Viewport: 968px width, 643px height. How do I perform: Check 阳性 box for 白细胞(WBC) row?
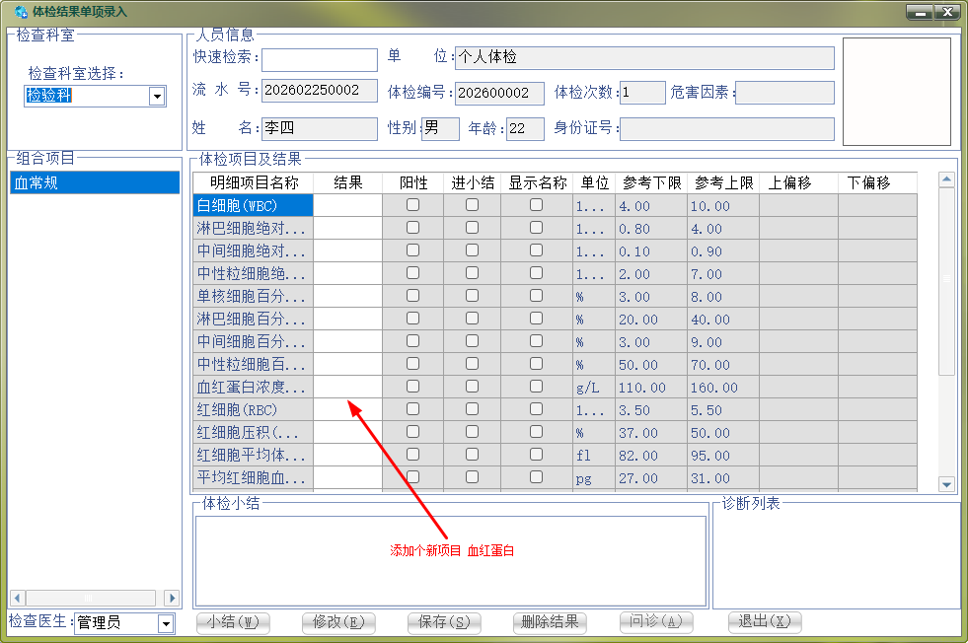412,205
